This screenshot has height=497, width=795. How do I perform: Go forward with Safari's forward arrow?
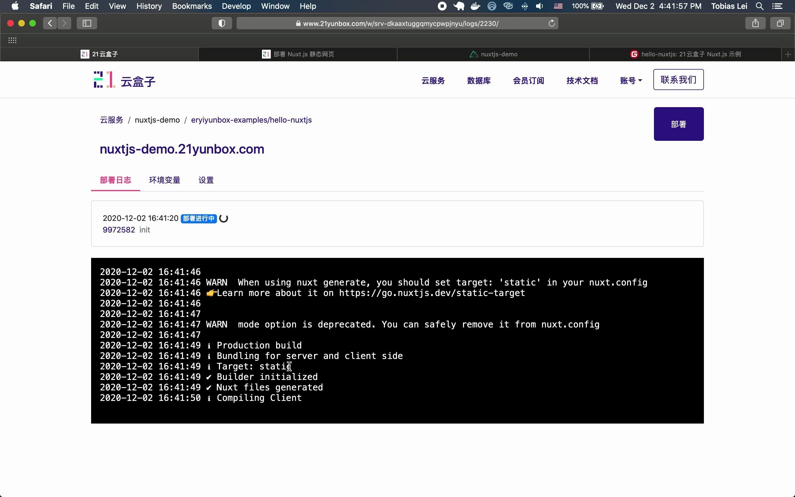pyautogui.click(x=64, y=23)
